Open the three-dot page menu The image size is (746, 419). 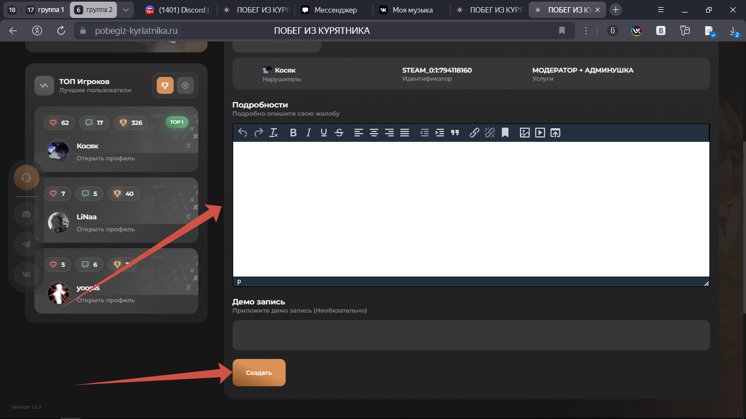[x=586, y=31]
